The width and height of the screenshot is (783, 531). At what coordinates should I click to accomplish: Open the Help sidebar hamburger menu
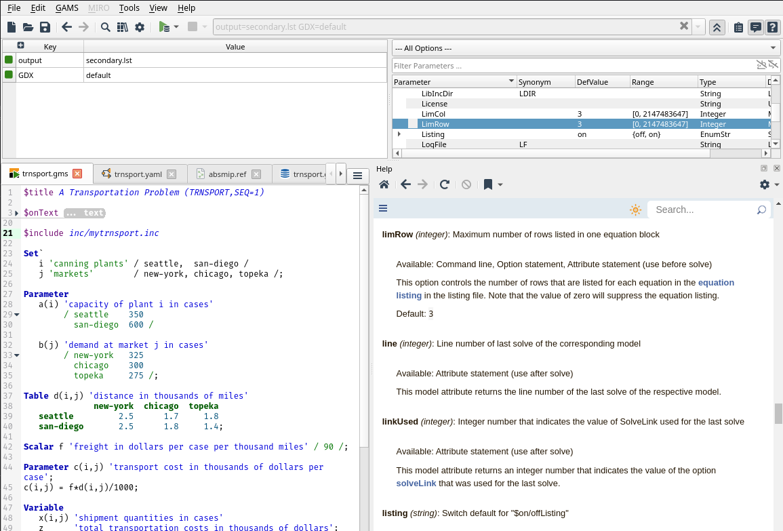pyautogui.click(x=383, y=209)
